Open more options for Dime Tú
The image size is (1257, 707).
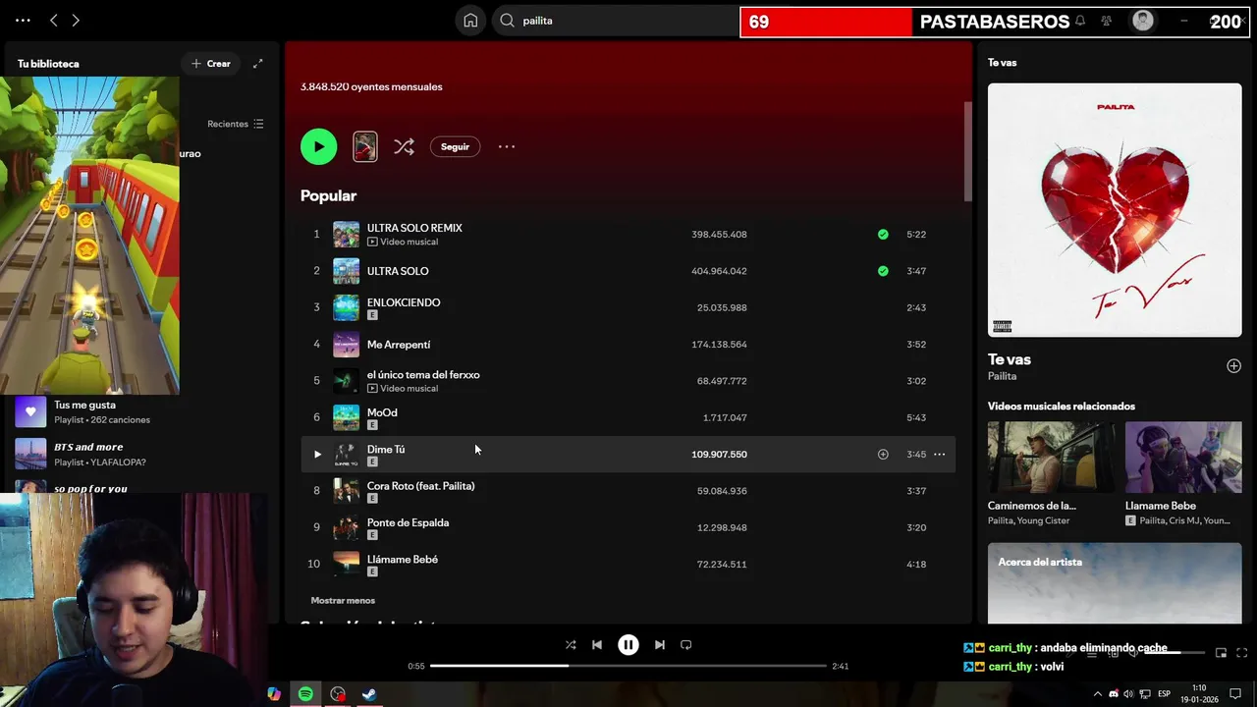tap(940, 454)
